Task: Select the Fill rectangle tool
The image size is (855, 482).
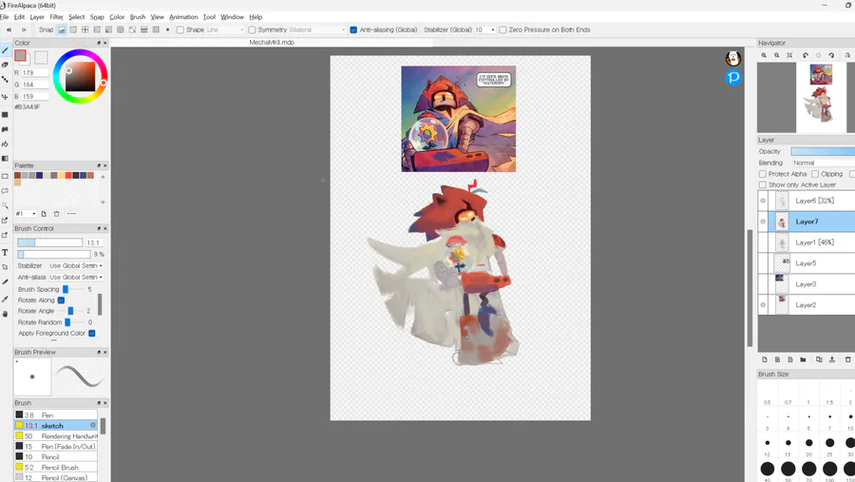Action: pos(5,115)
